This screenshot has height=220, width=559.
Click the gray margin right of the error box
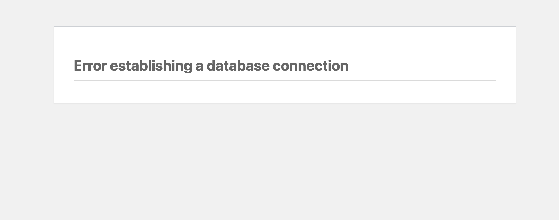pos(537,65)
